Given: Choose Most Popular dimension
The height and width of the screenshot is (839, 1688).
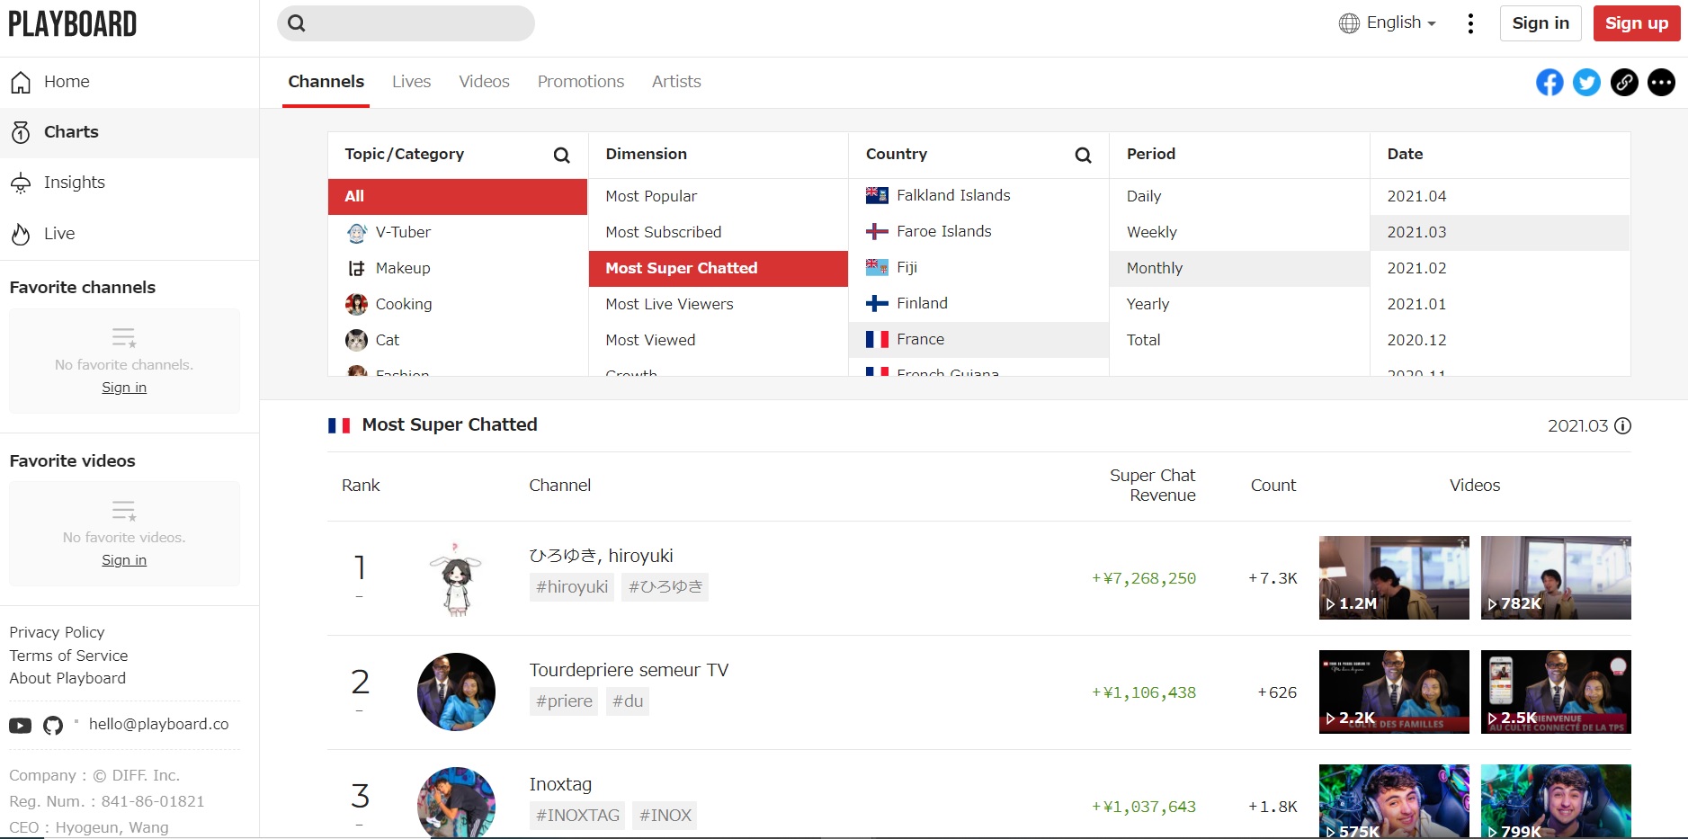Looking at the screenshot, I should tap(719, 196).
